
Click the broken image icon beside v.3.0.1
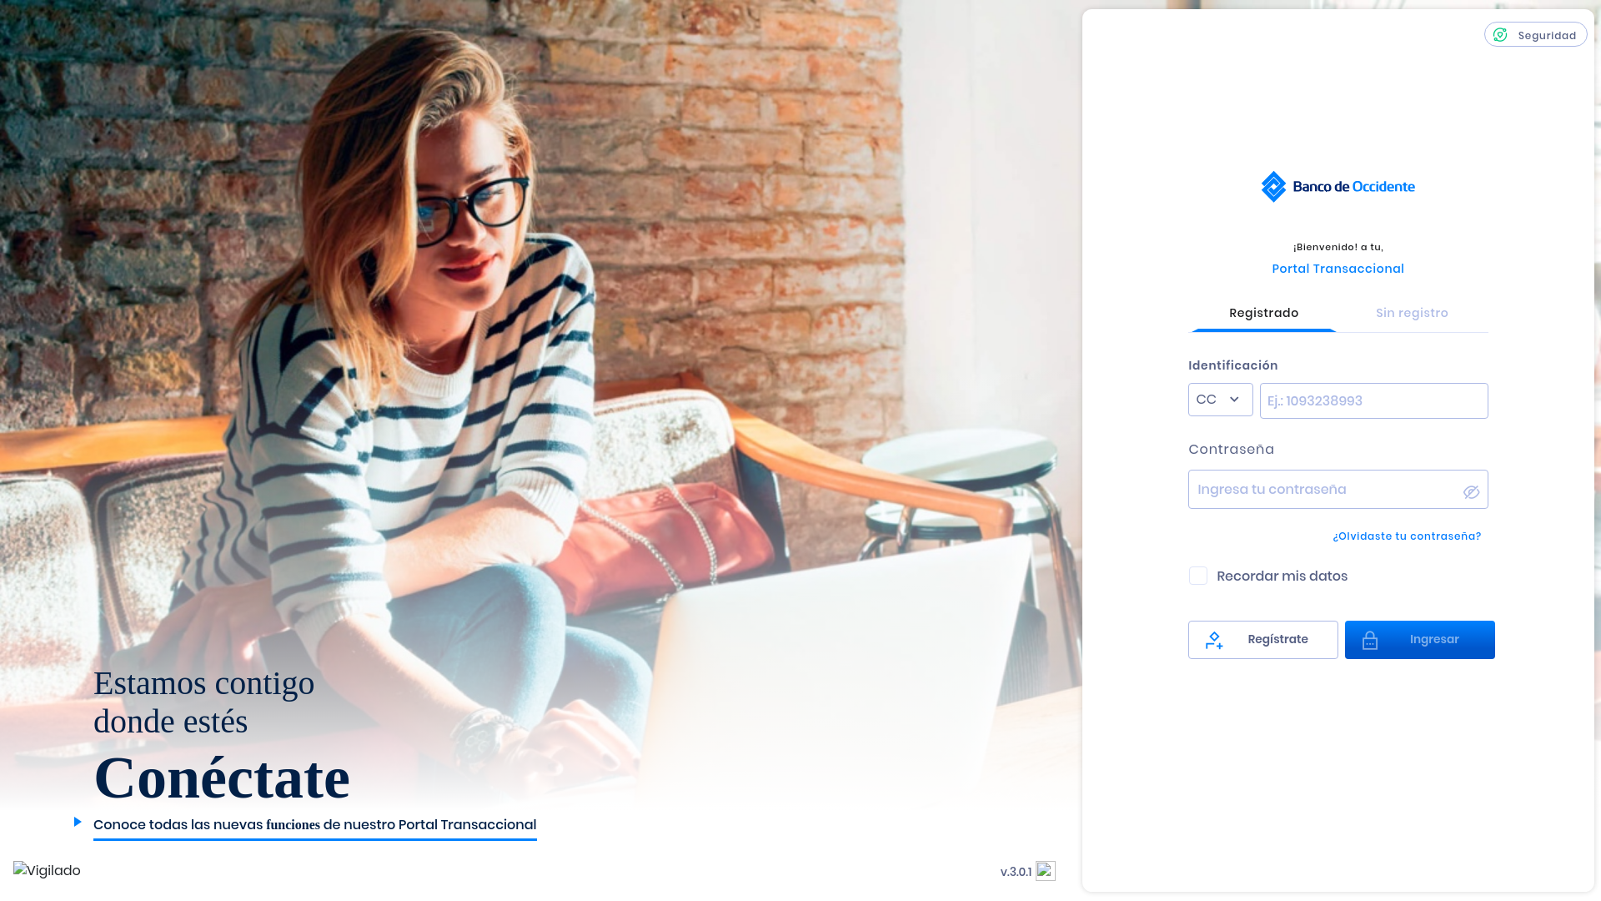(1046, 871)
